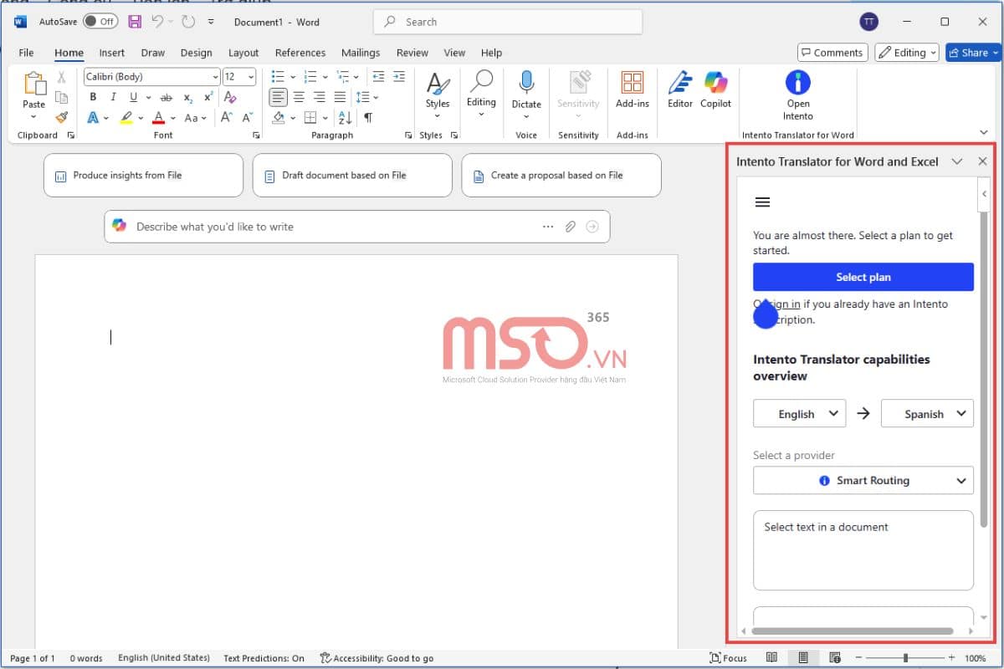Screen dimensions: 1004x669
Task: Collapse the ribbon with chevron
Action: click(x=984, y=132)
